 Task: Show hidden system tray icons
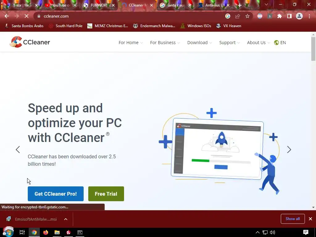[x=258, y=232]
